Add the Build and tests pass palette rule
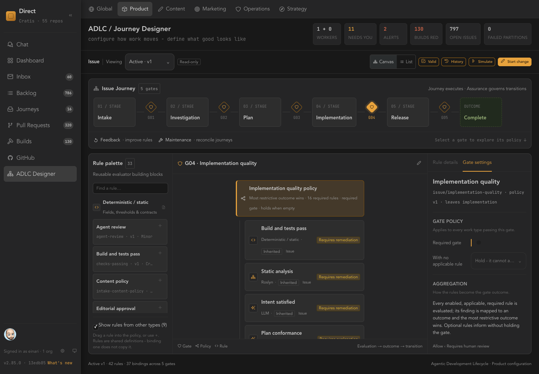Viewport: 539px width, 374px height. (x=160, y=253)
